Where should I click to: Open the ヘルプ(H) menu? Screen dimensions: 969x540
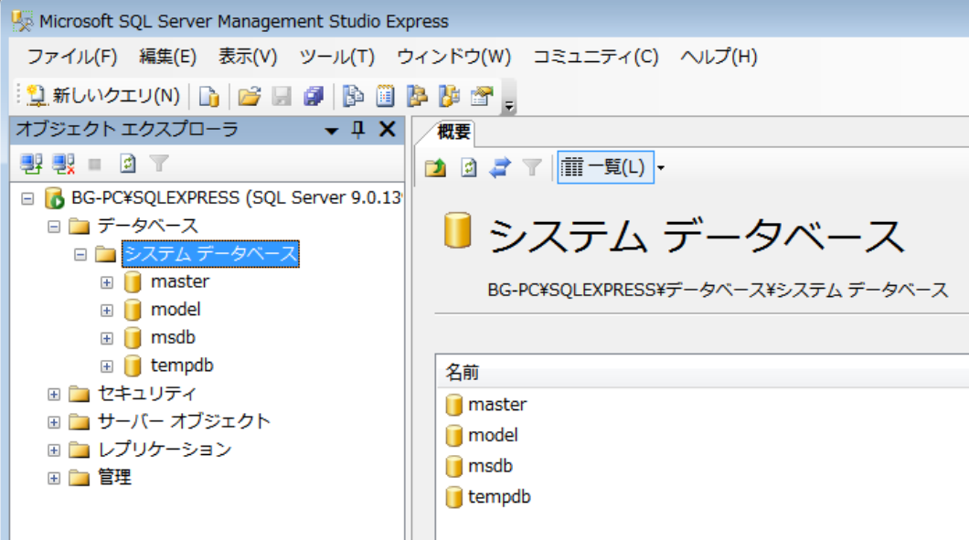point(719,57)
